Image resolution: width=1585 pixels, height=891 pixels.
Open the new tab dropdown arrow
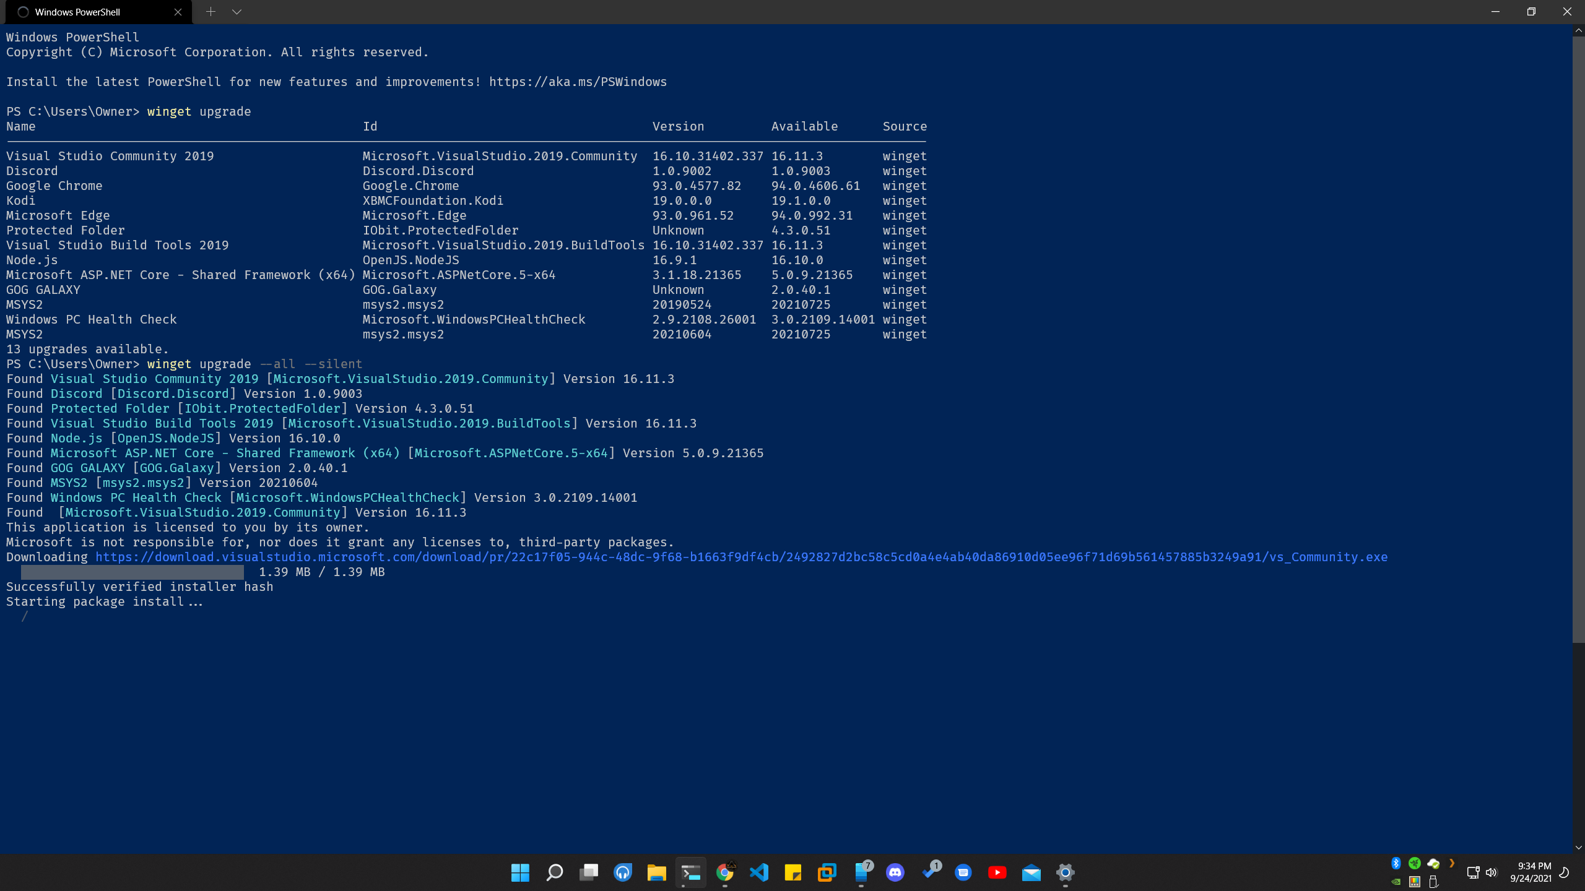pos(237,11)
